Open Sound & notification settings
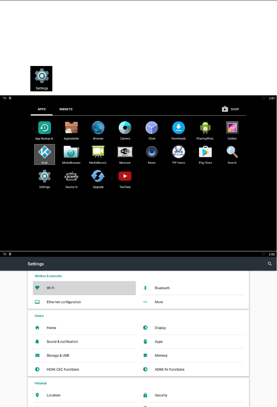Viewport: 277px width, 407px height. (84, 342)
